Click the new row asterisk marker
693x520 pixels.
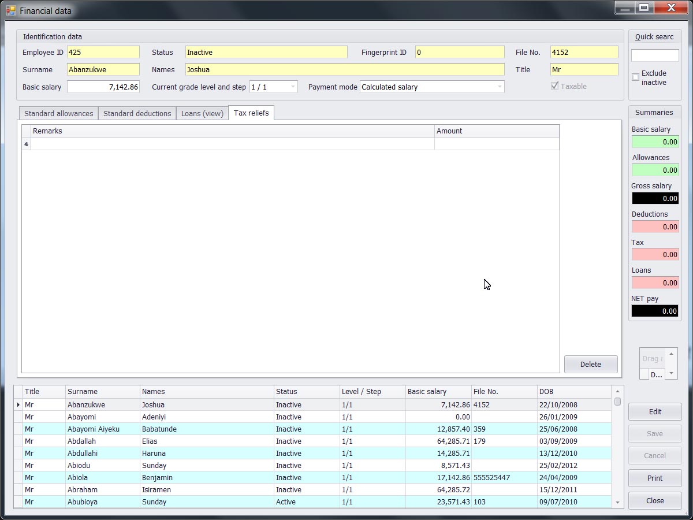[x=26, y=144]
